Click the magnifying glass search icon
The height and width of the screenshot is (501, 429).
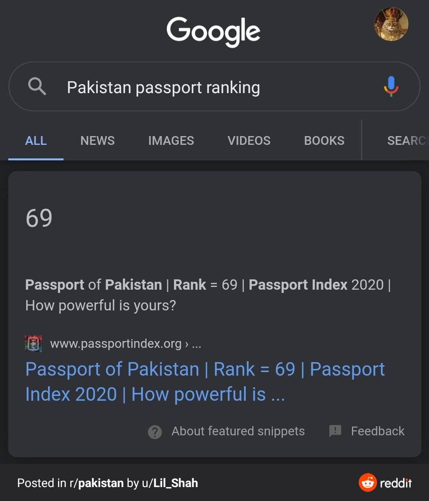point(37,87)
